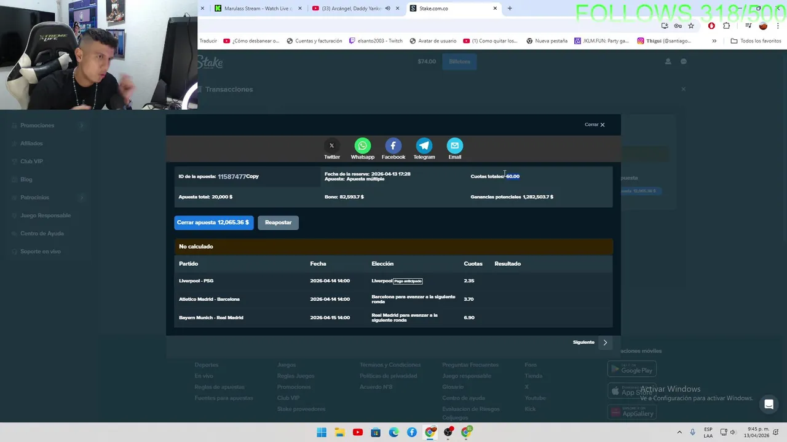Expand the Patrocinios sidebar chevron

(81, 197)
